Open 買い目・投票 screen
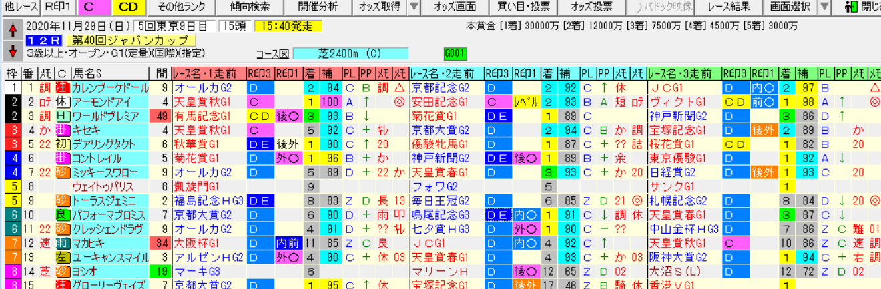 (523, 7)
